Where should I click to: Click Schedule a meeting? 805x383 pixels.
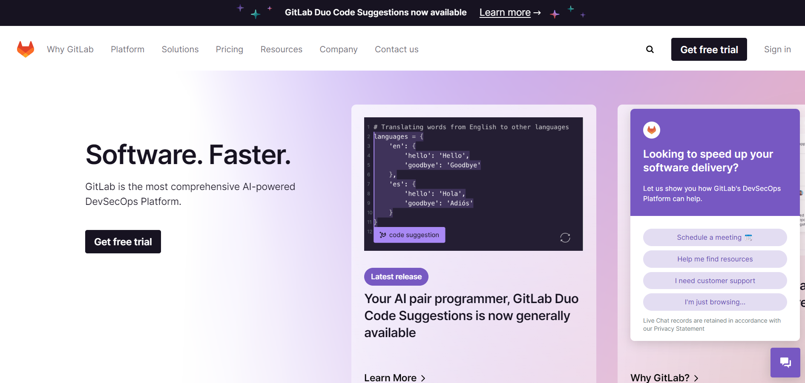[715, 237]
